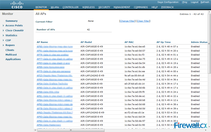Screen dimensions: 211x132
Task: Open Clients in the sidebar
Action: [10, 50]
